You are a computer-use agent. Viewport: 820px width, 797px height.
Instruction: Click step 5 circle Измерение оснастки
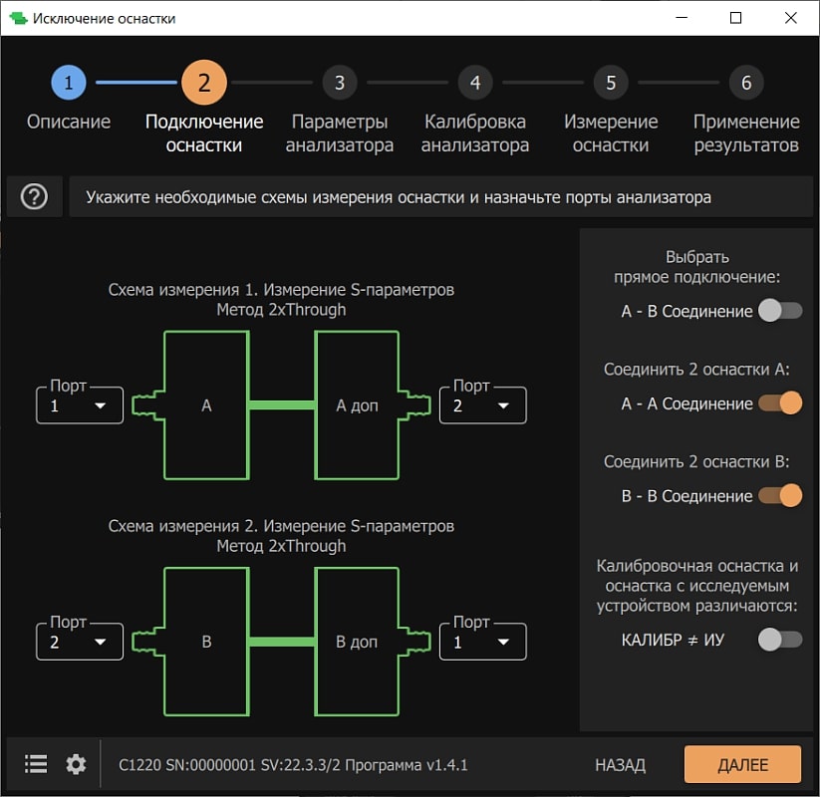tap(611, 83)
